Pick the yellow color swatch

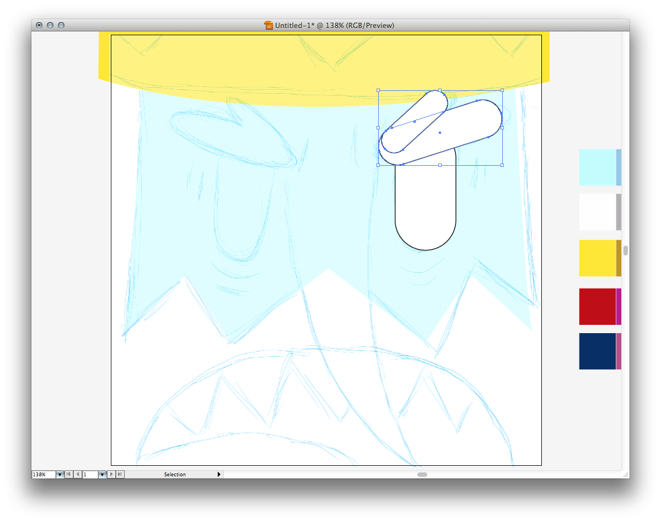click(597, 258)
